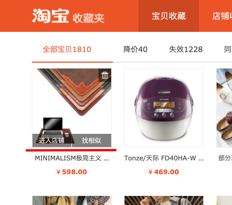Click the 淘宝 logo in header

(51, 16)
